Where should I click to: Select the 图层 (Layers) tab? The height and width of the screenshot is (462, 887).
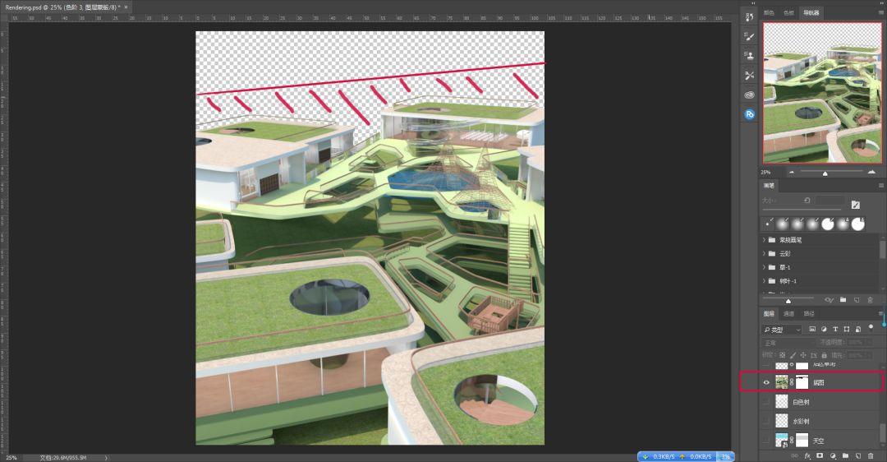coord(769,314)
